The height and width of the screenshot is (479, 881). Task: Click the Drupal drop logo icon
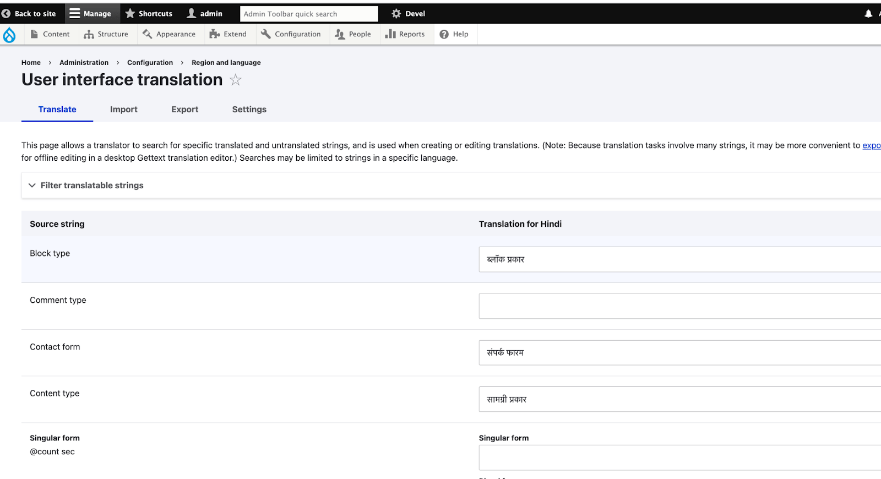coord(9,35)
